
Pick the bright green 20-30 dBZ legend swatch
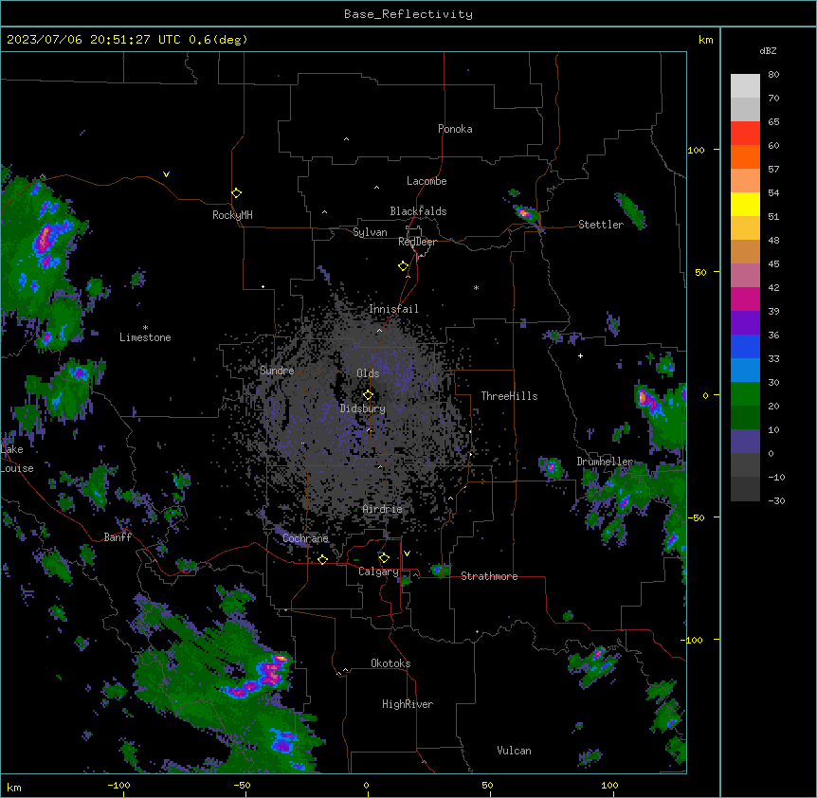coord(745,394)
